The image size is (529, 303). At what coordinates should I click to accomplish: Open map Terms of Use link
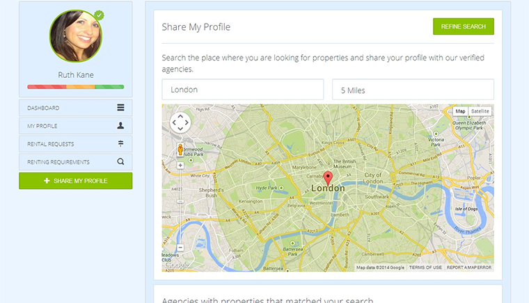[x=425, y=268]
